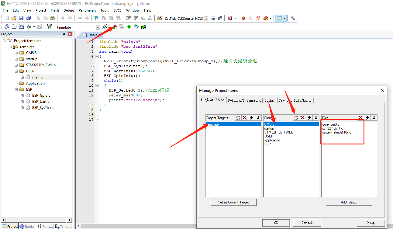
Task: Comment out the selected lines
Action: pyautogui.click(x=143, y=18)
